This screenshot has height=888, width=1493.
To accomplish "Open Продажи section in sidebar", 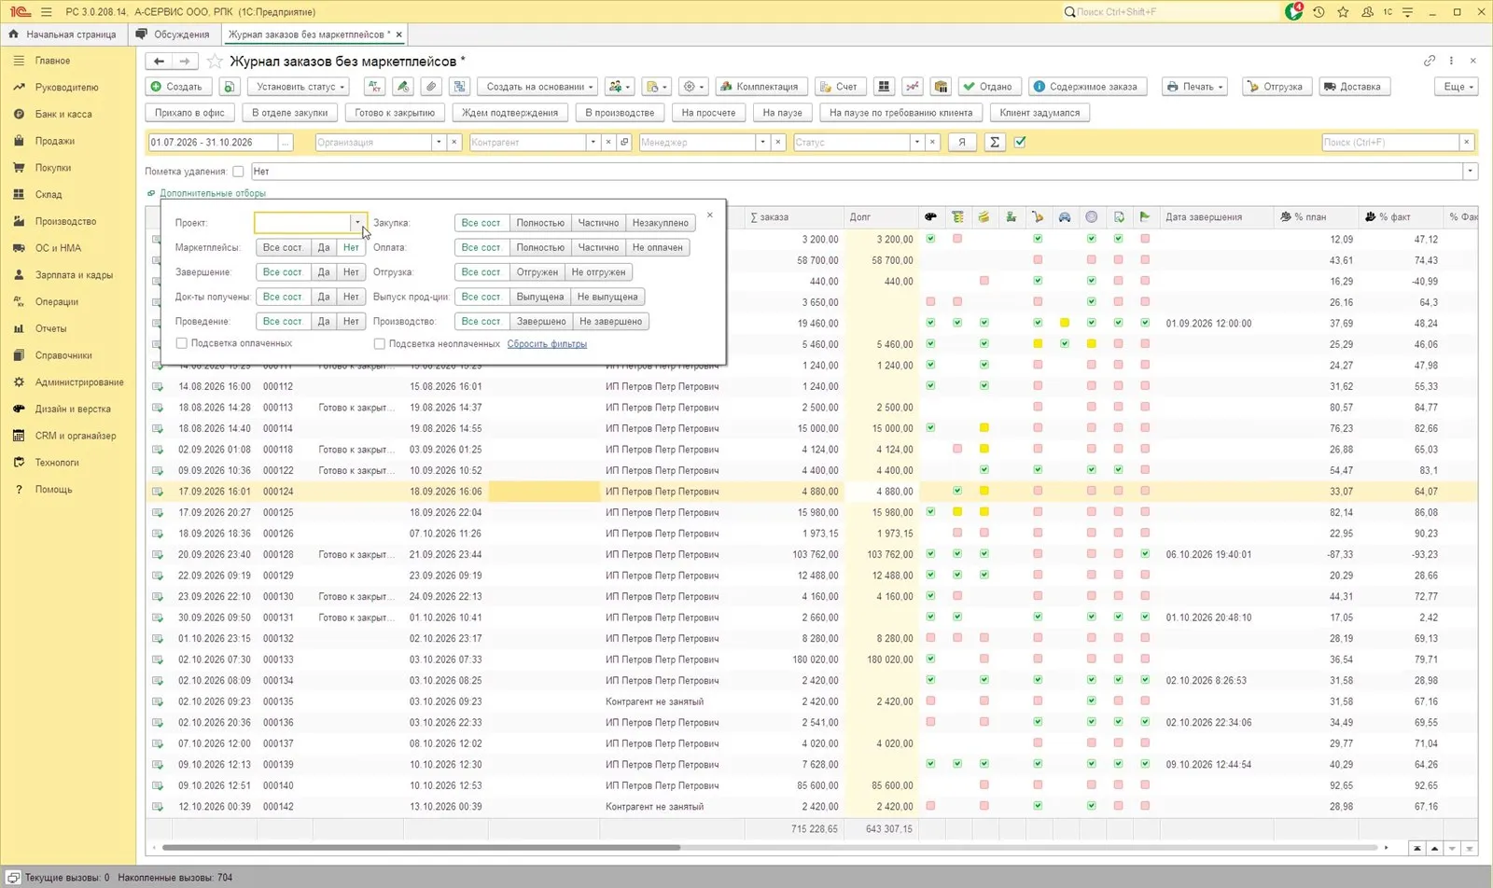I will 55,141.
